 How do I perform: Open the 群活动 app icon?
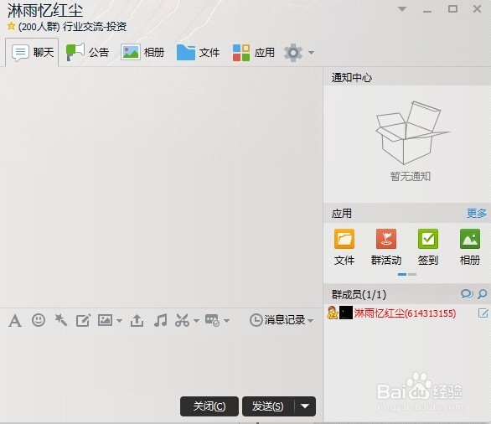(x=386, y=247)
